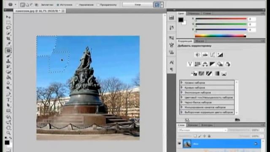Switch to the Стили tab
Image resolution: width=270 pixels, height=152 pixels.
207,14
